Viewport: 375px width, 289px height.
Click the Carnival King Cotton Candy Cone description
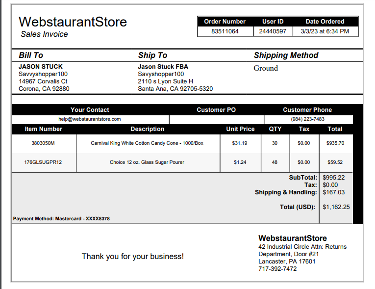pos(147,143)
